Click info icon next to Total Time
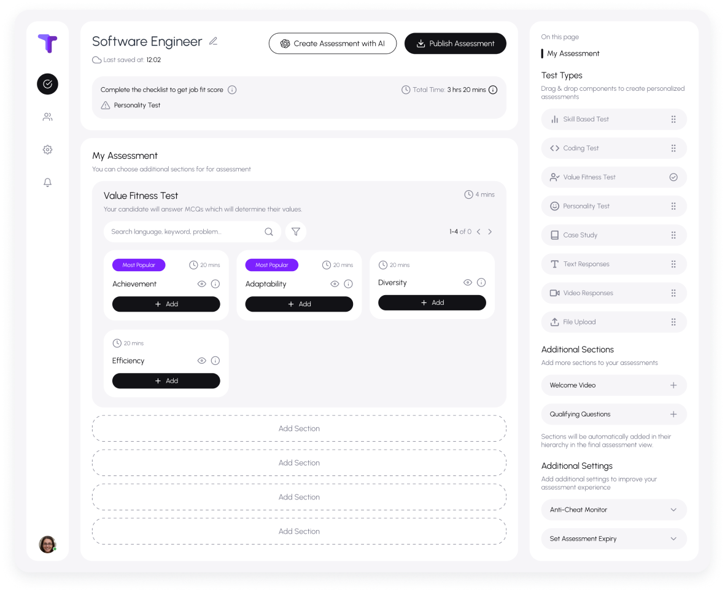The height and width of the screenshot is (592, 725). [492, 90]
